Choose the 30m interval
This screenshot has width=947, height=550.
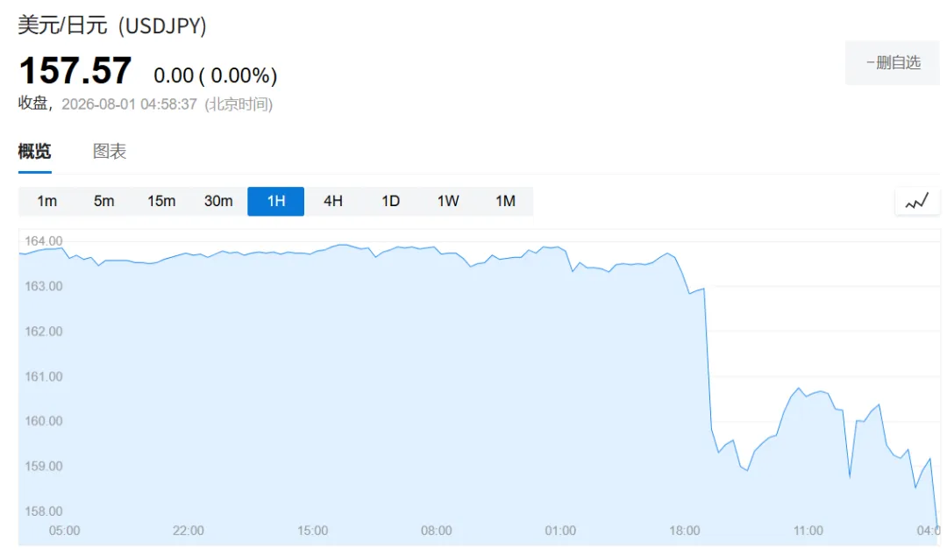(x=218, y=201)
